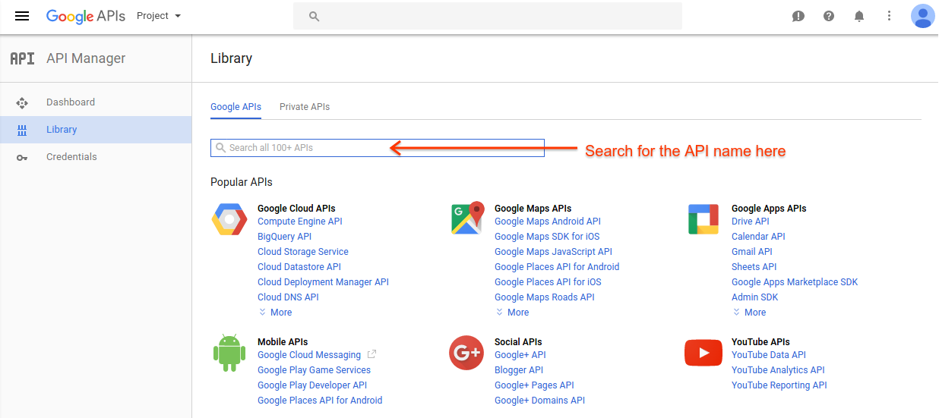Open the help question mark icon
This screenshot has width=939, height=418.
[829, 16]
